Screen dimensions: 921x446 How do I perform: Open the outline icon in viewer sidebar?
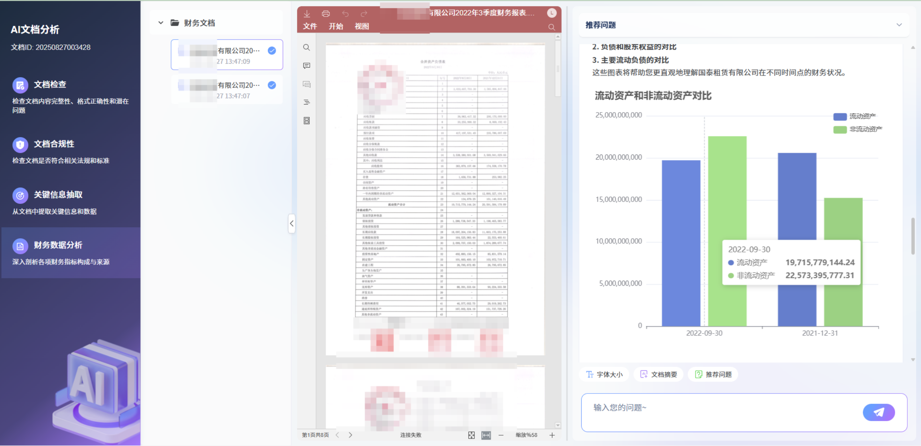[x=306, y=103]
